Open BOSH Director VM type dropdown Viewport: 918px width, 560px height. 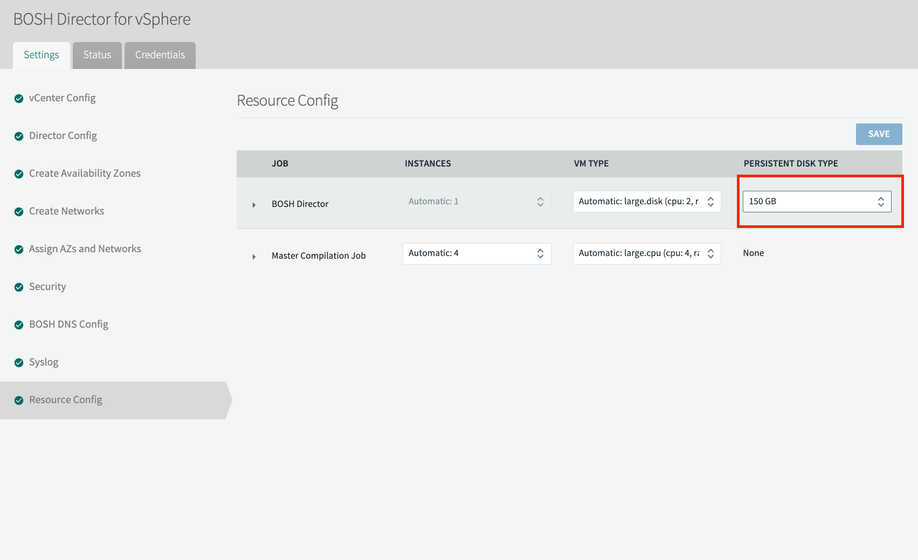646,202
